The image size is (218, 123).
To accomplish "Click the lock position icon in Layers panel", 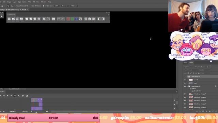I will 193,73.
